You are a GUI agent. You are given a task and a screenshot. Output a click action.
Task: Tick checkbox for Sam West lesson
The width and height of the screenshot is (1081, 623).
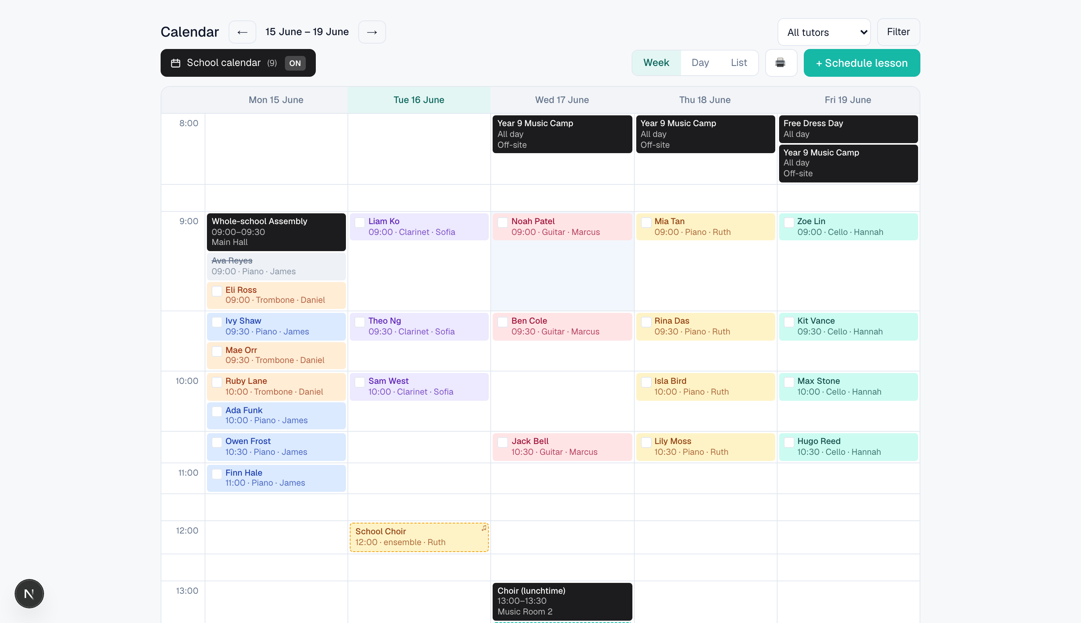point(360,382)
